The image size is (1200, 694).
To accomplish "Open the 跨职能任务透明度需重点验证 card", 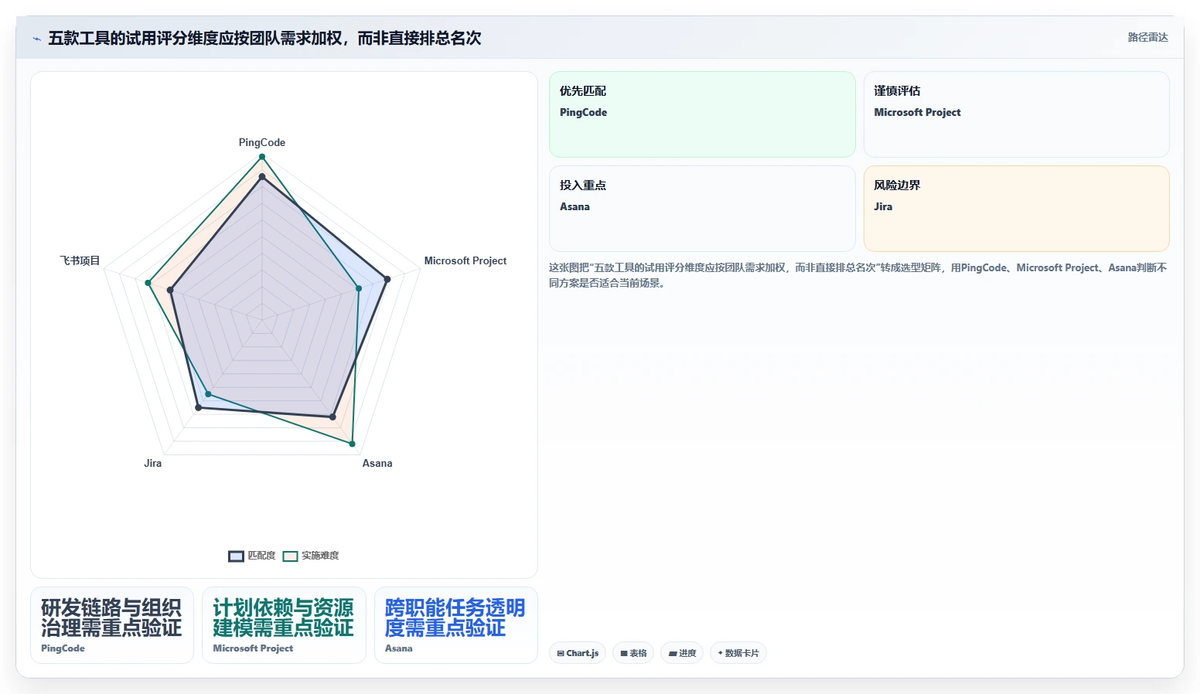I will click(x=456, y=625).
